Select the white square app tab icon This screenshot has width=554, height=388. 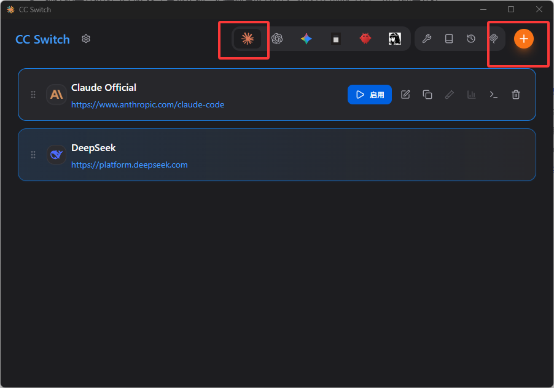[335, 39]
